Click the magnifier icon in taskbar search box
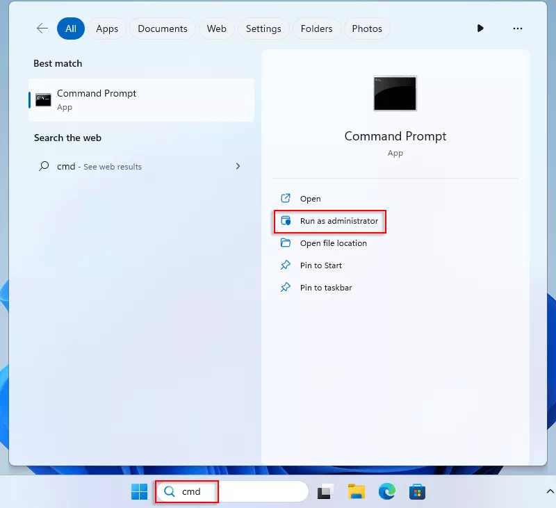Image resolution: width=556 pixels, height=508 pixels. pos(170,491)
